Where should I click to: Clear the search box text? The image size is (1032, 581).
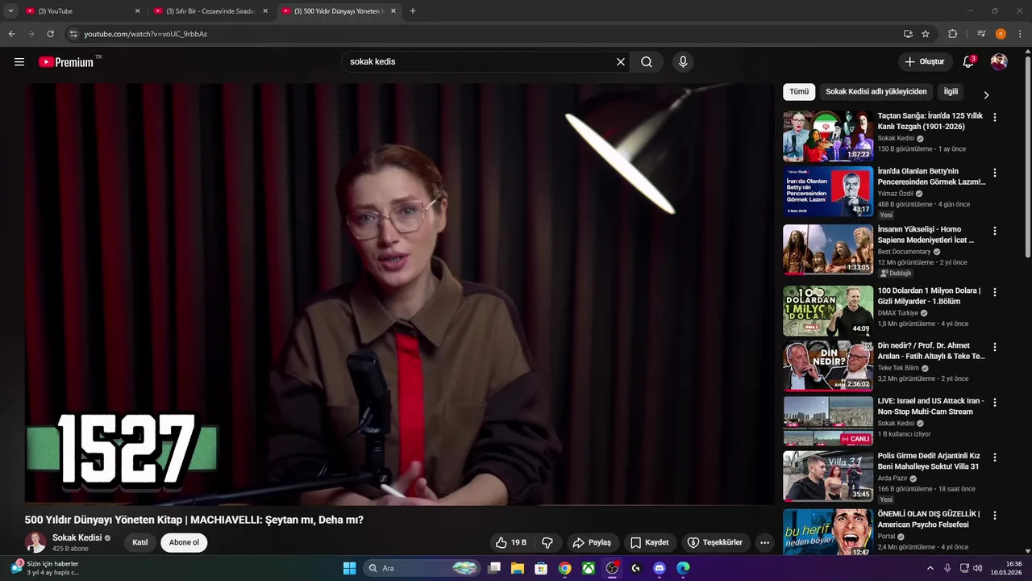[621, 62]
